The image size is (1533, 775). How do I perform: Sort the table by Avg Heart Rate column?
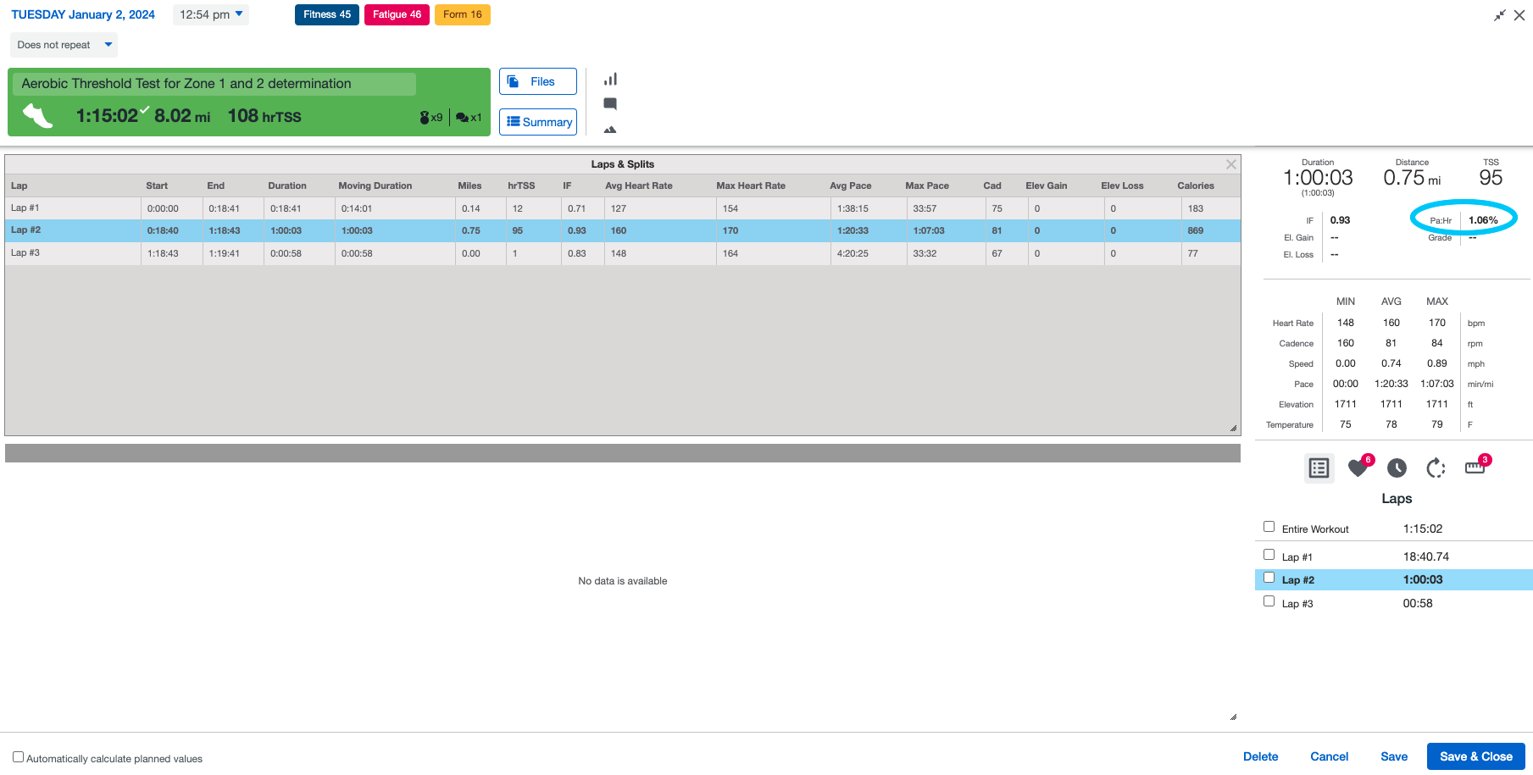pos(638,185)
